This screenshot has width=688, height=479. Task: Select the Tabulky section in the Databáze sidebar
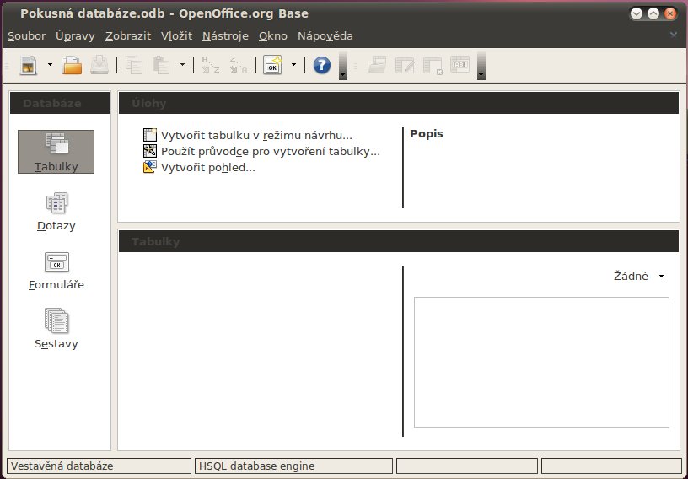[x=56, y=152]
